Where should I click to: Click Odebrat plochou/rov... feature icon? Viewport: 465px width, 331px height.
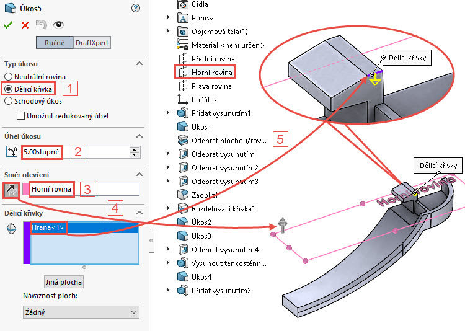click(183, 140)
